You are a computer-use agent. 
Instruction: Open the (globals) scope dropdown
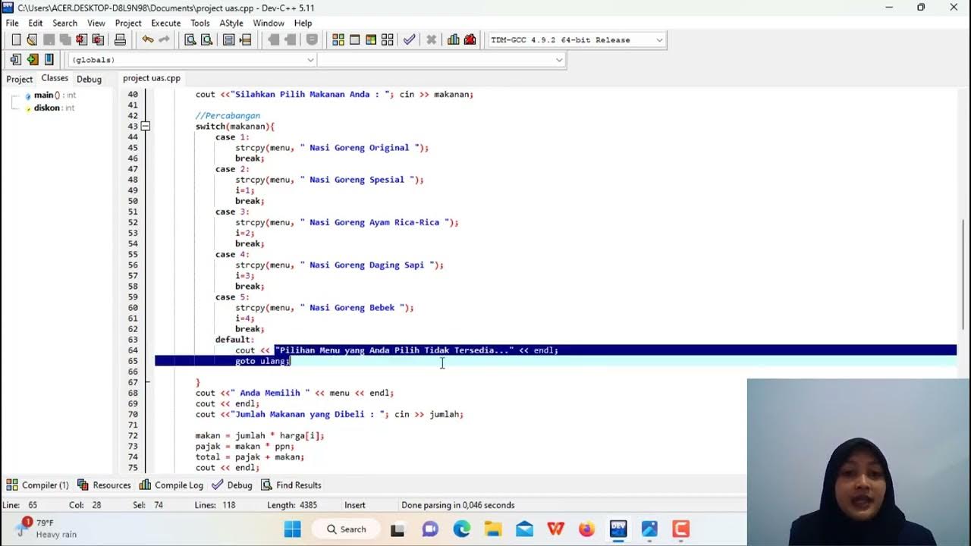(x=310, y=60)
